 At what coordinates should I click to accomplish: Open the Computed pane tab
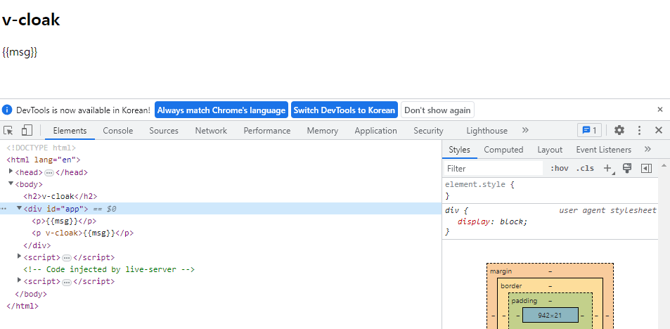(x=503, y=150)
